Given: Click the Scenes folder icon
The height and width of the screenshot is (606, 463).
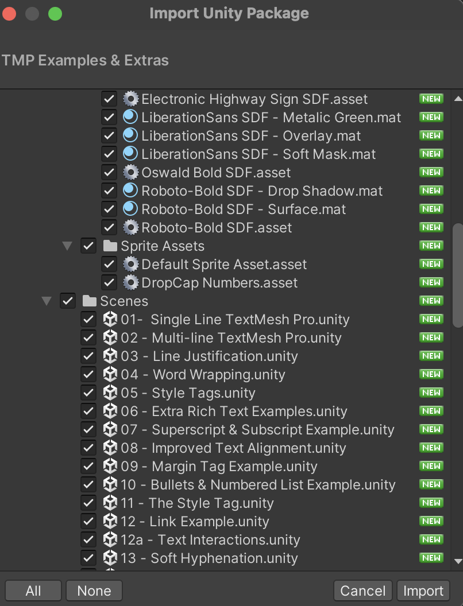Looking at the screenshot, I should click(x=90, y=301).
